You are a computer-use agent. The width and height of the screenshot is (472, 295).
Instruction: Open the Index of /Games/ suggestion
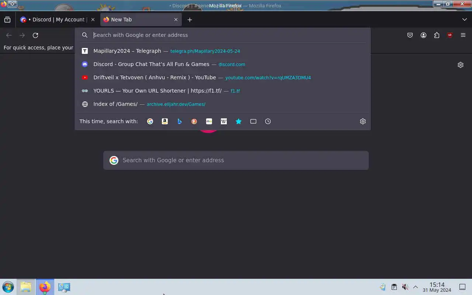[223, 104]
